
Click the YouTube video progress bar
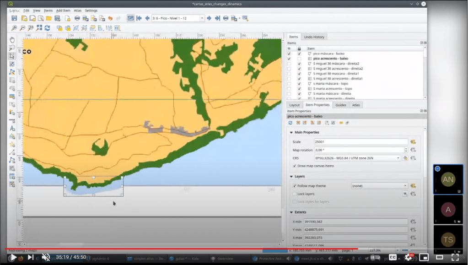(x=183, y=249)
